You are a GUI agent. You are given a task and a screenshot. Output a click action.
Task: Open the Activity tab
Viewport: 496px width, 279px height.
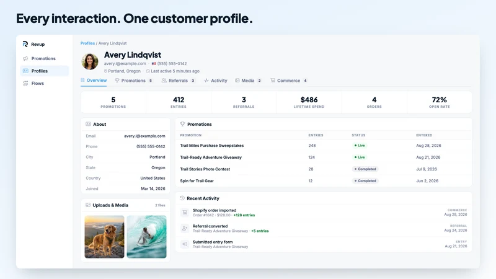pos(215,81)
